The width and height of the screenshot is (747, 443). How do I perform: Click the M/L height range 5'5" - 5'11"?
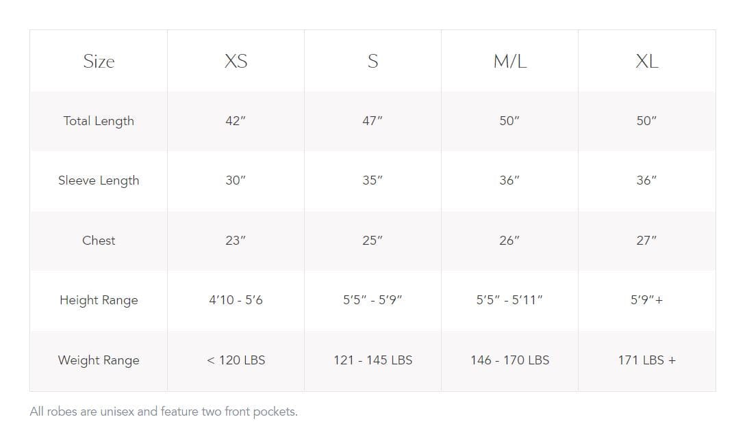[x=509, y=300]
